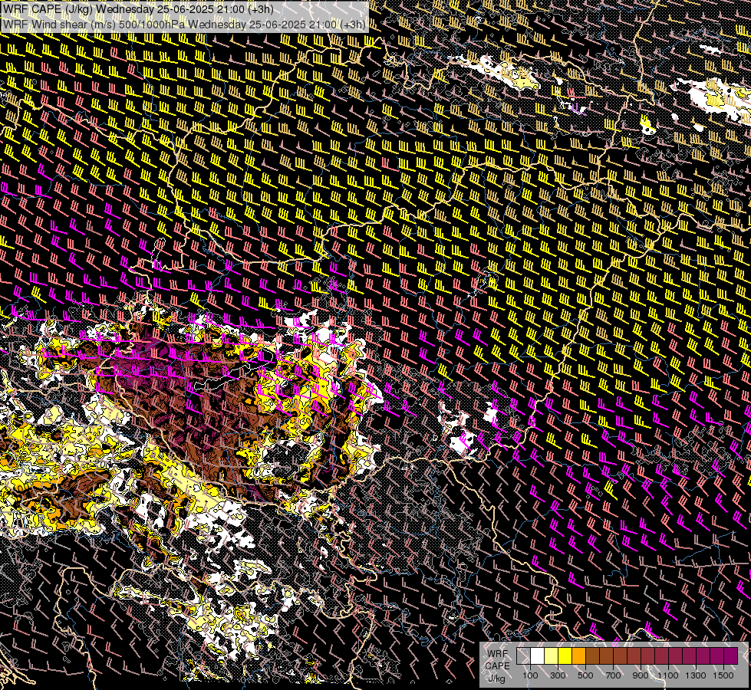Select the magenta 1500+ CAPE legend swatch
751x690 pixels.
[730, 656]
